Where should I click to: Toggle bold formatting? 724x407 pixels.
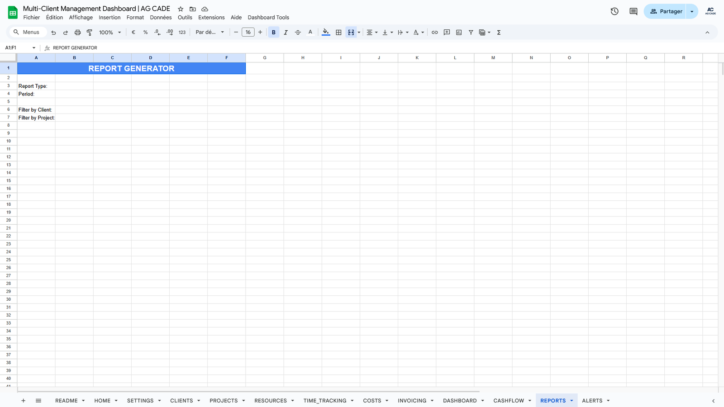pos(273,33)
